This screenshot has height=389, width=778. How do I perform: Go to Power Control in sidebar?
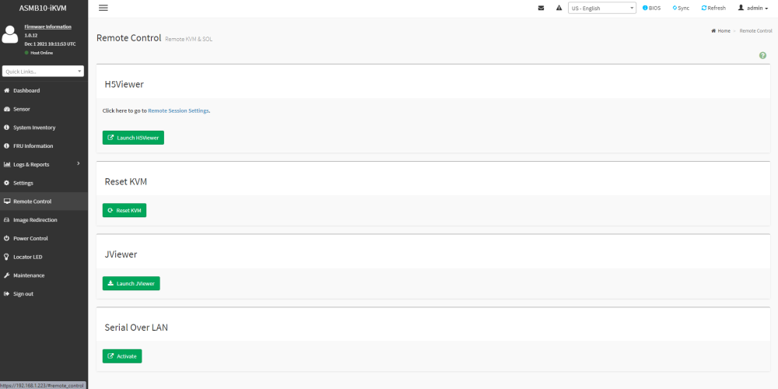tap(44, 238)
